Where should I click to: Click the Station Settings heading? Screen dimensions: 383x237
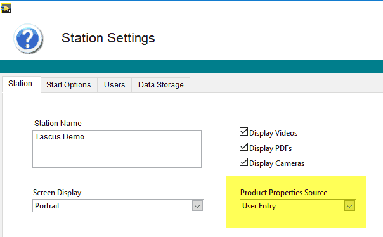108,38
